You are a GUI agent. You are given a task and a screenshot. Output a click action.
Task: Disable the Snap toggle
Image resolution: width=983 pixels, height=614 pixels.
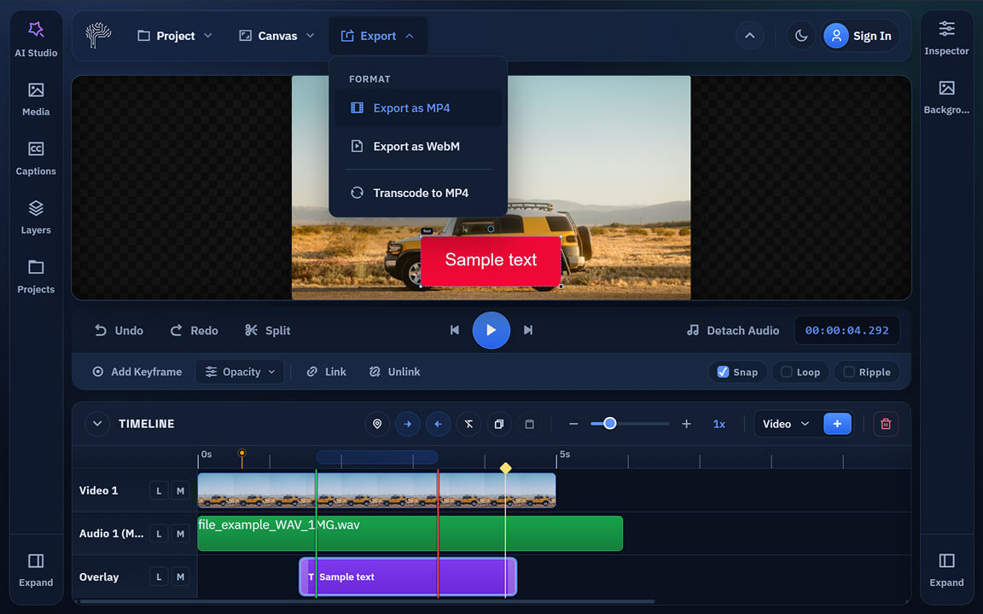(x=737, y=372)
